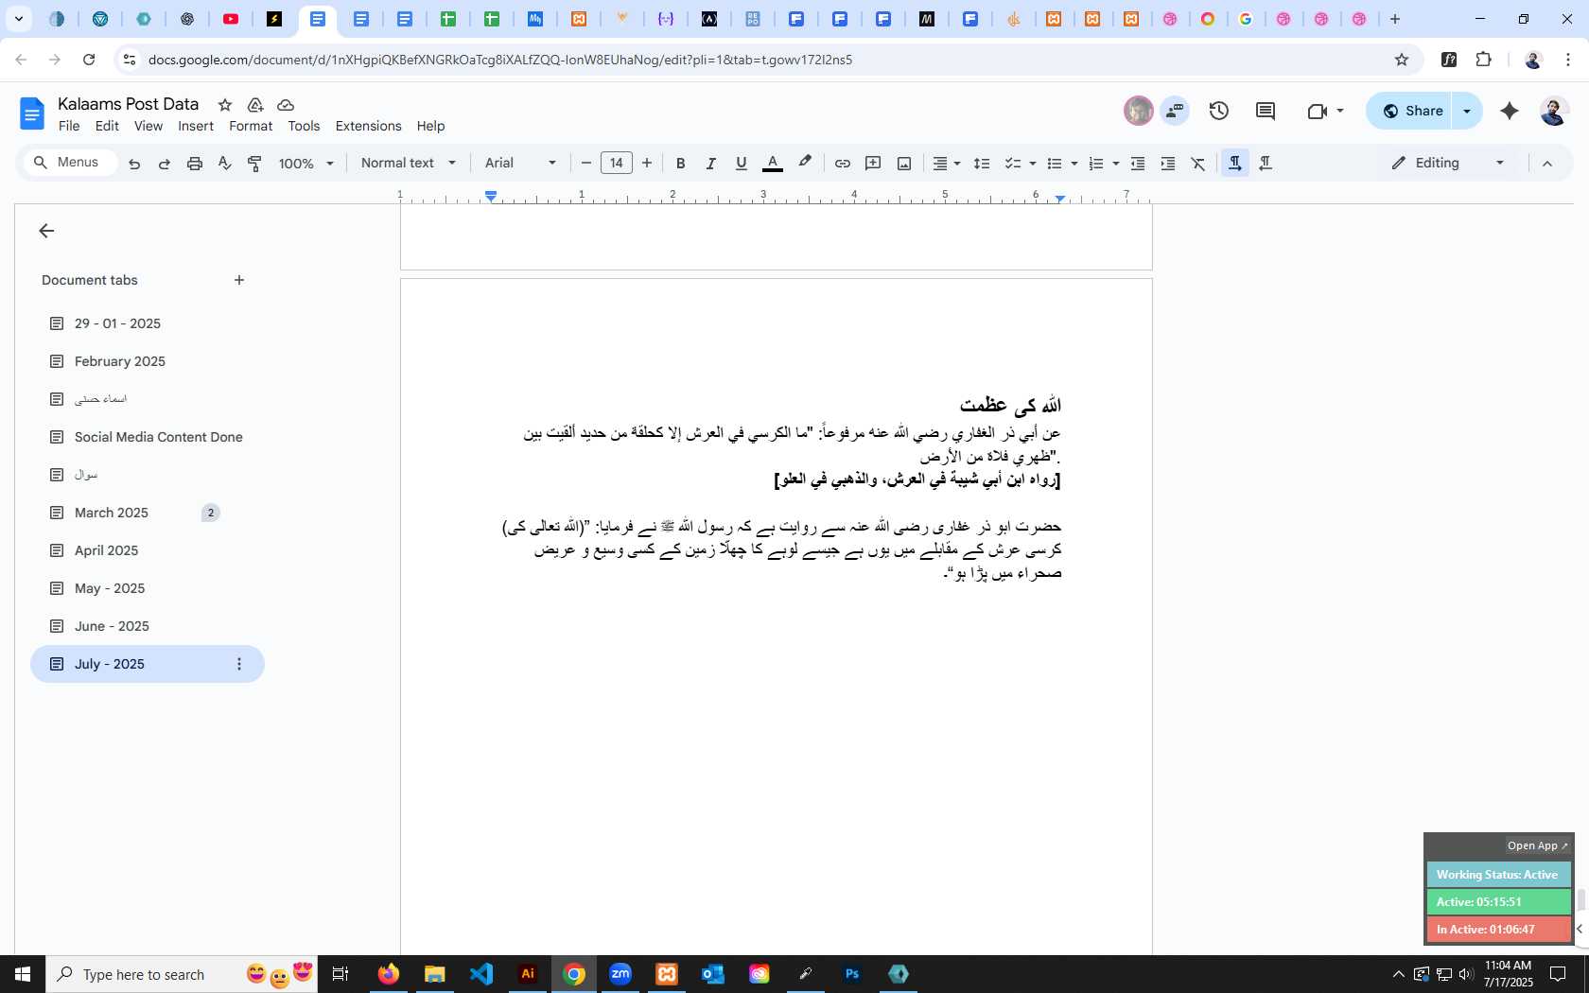The image size is (1589, 993).
Task: Open the File menu
Action: 69,126
